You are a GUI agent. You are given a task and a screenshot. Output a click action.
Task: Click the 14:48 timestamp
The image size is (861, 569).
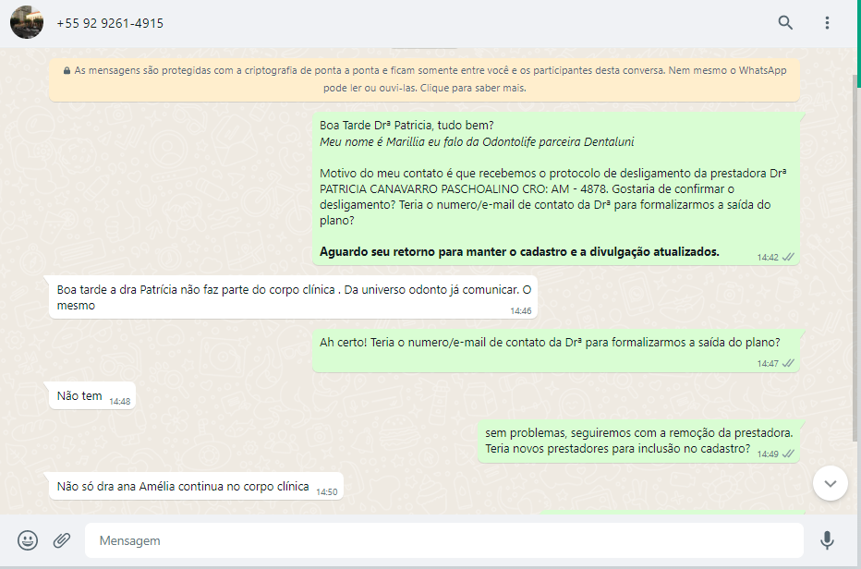[x=120, y=402]
